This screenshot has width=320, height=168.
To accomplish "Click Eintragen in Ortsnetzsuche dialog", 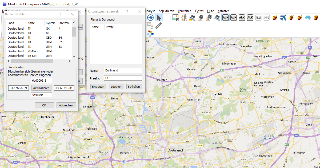I will pos(98,87).
